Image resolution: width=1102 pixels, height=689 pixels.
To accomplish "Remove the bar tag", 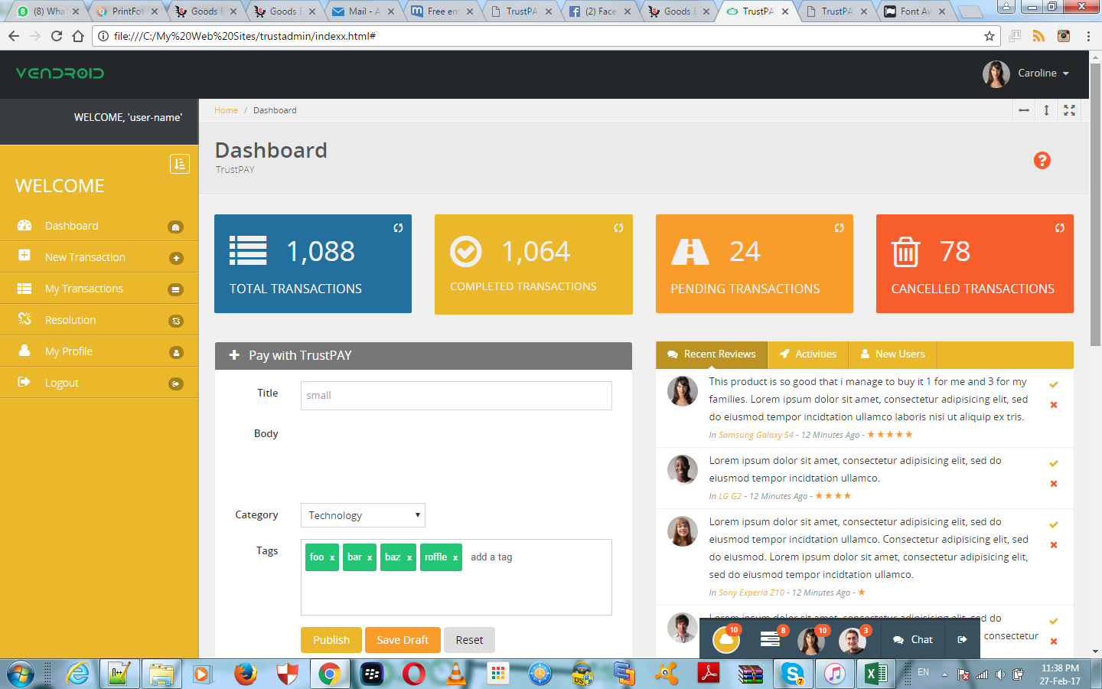I will pyautogui.click(x=370, y=557).
